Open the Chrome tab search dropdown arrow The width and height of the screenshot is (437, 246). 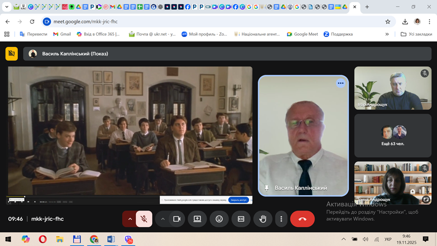coord(7,7)
